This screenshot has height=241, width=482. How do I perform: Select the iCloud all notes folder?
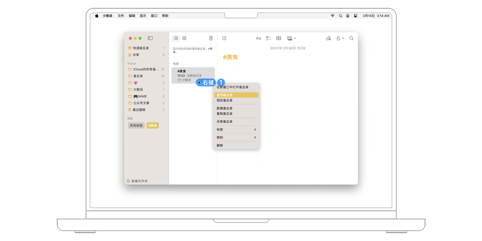pos(146,69)
